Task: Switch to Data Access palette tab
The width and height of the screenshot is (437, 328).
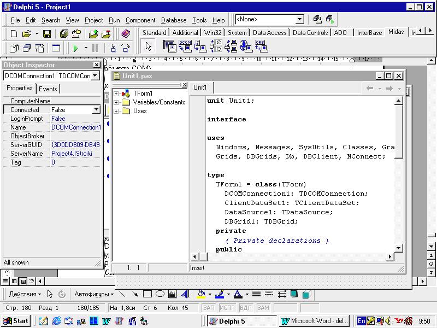Action: 269,33
